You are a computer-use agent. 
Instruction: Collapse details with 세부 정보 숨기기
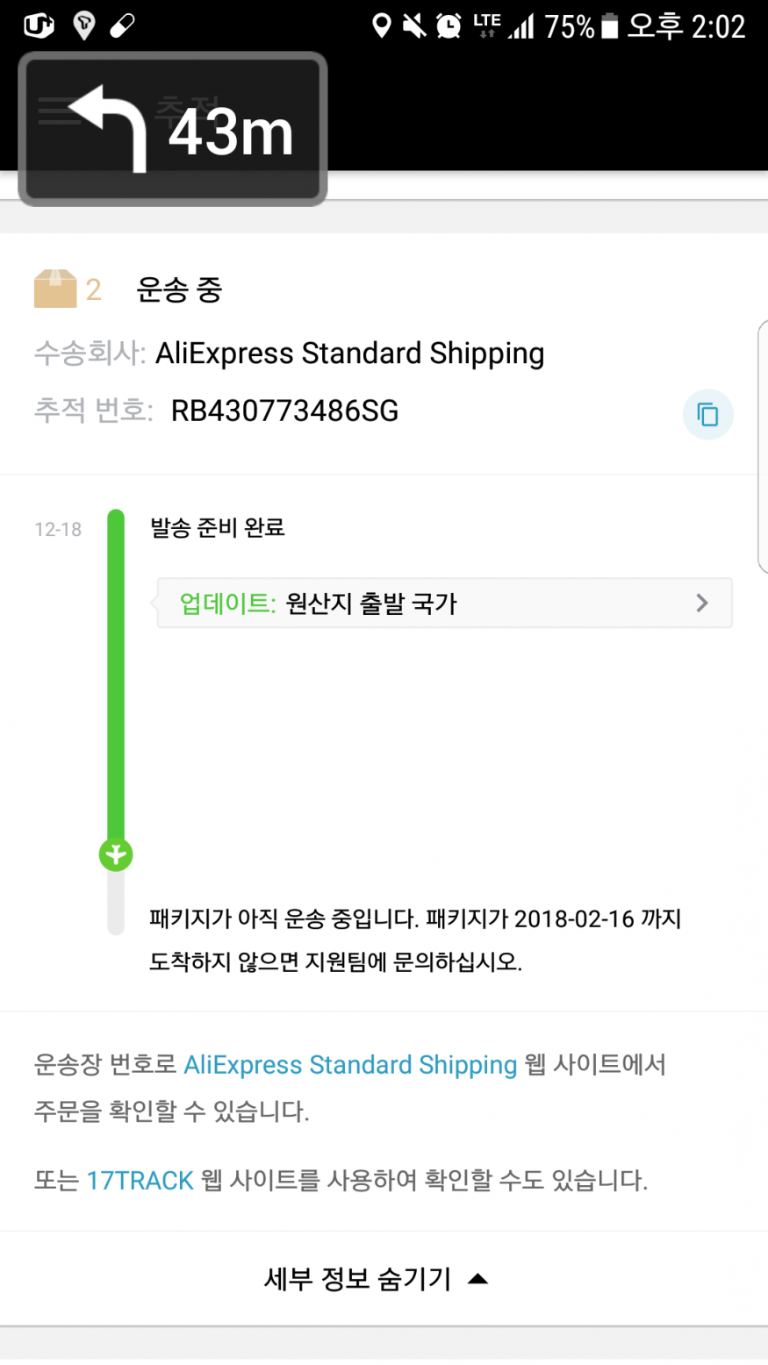(376, 1279)
